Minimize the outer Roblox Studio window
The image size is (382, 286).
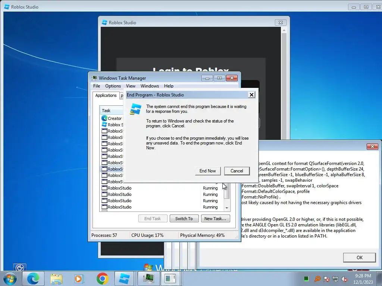[x=354, y=7]
